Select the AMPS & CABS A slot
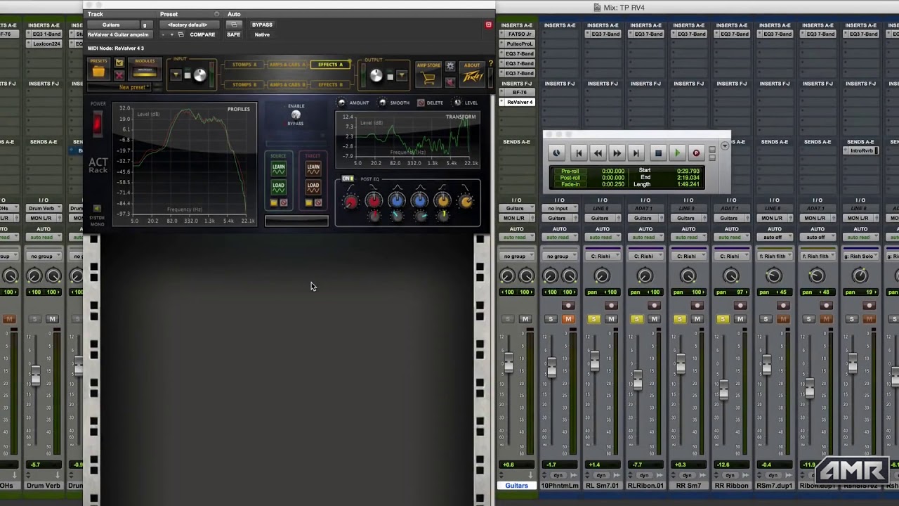The width and height of the screenshot is (899, 506). tap(287, 65)
